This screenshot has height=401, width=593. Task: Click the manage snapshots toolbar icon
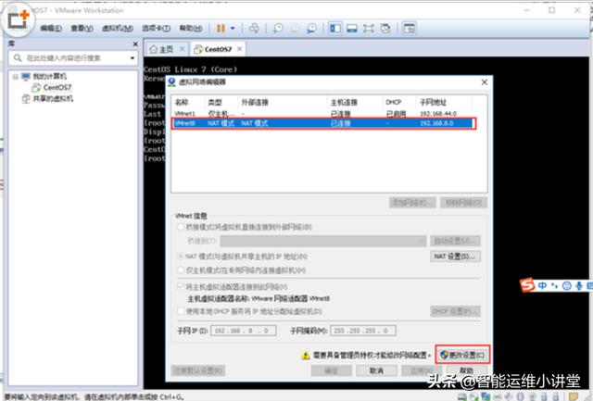(x=311, y=29)
